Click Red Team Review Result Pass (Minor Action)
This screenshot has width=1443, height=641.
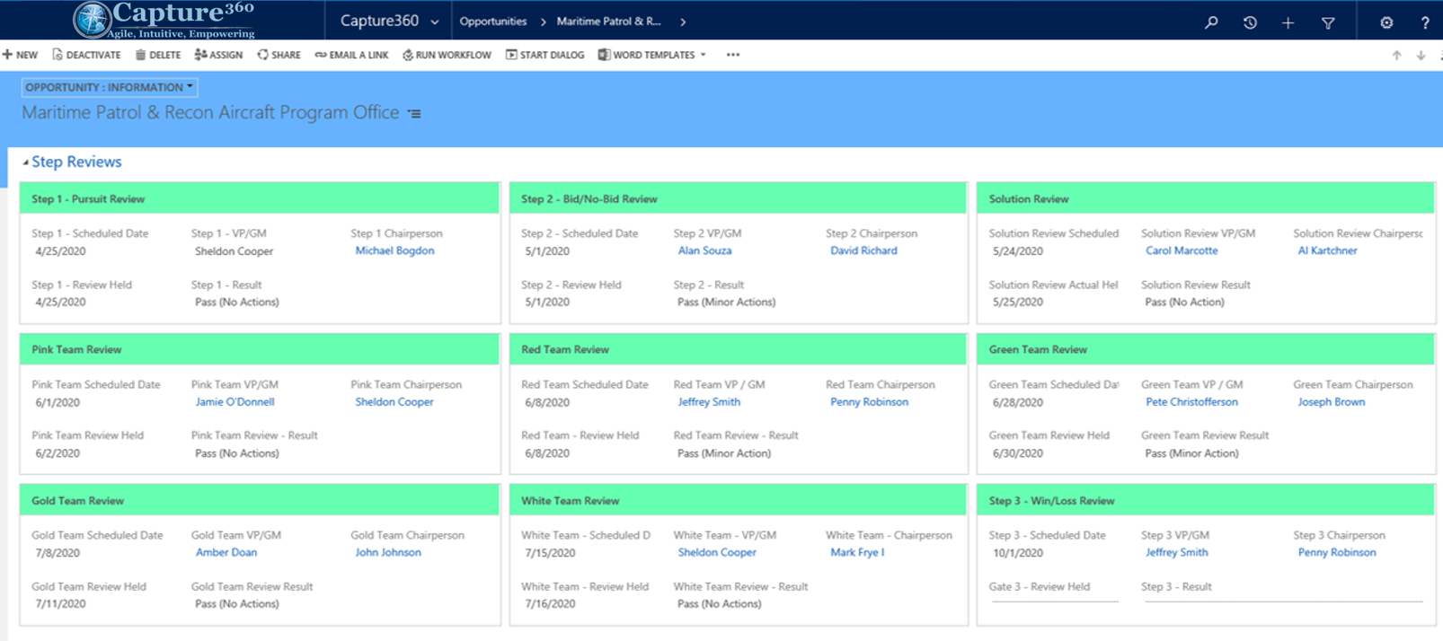[724, 453]
